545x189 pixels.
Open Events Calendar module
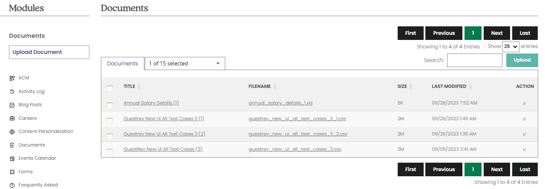[x=37, y=158]
